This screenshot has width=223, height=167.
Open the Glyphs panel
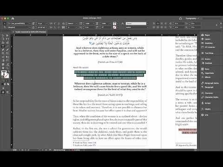(206, 109)
